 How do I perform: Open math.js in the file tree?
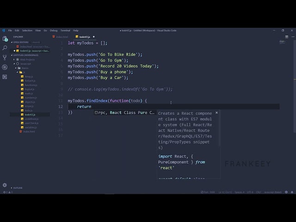[29, 93]
